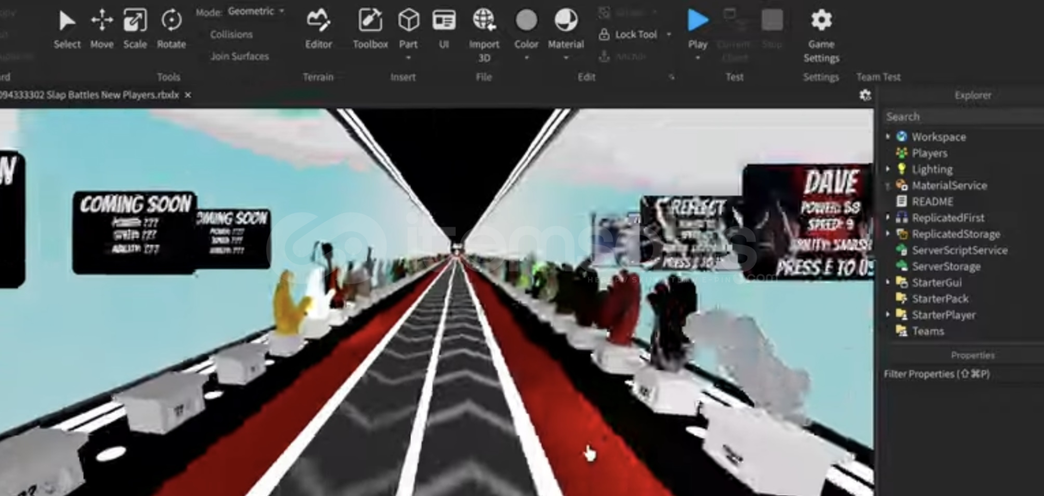Select StarterPack in Explorer
Viewport: 1044px width, 496px height.
click(x=940, y=299)
